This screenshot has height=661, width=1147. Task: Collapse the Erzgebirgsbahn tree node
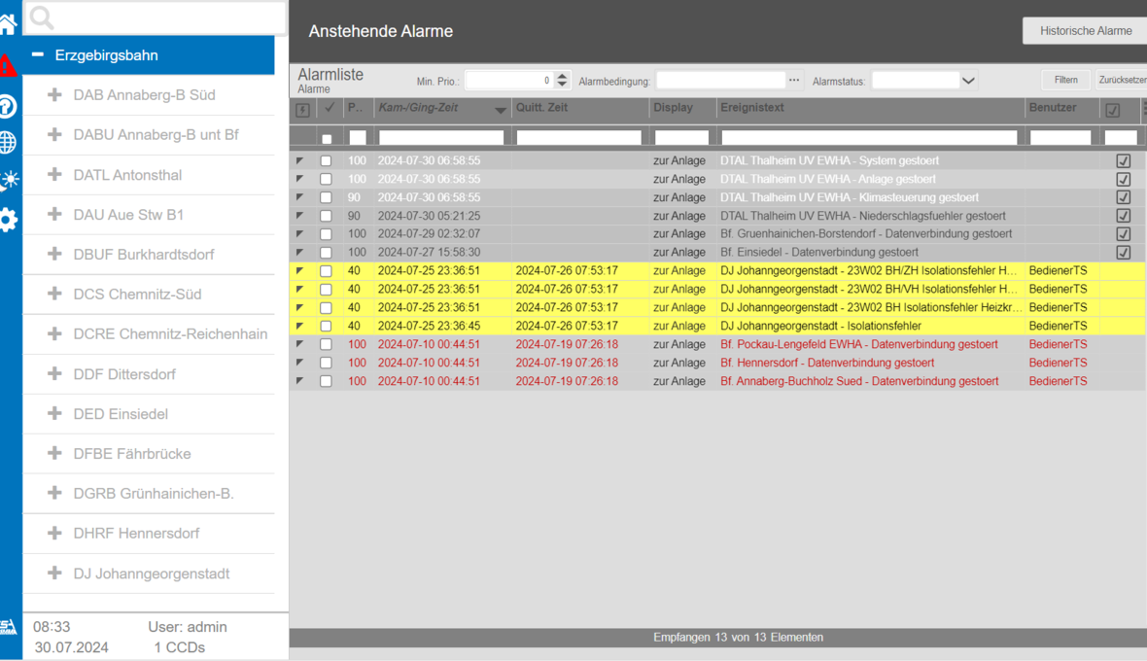point(38,55)
